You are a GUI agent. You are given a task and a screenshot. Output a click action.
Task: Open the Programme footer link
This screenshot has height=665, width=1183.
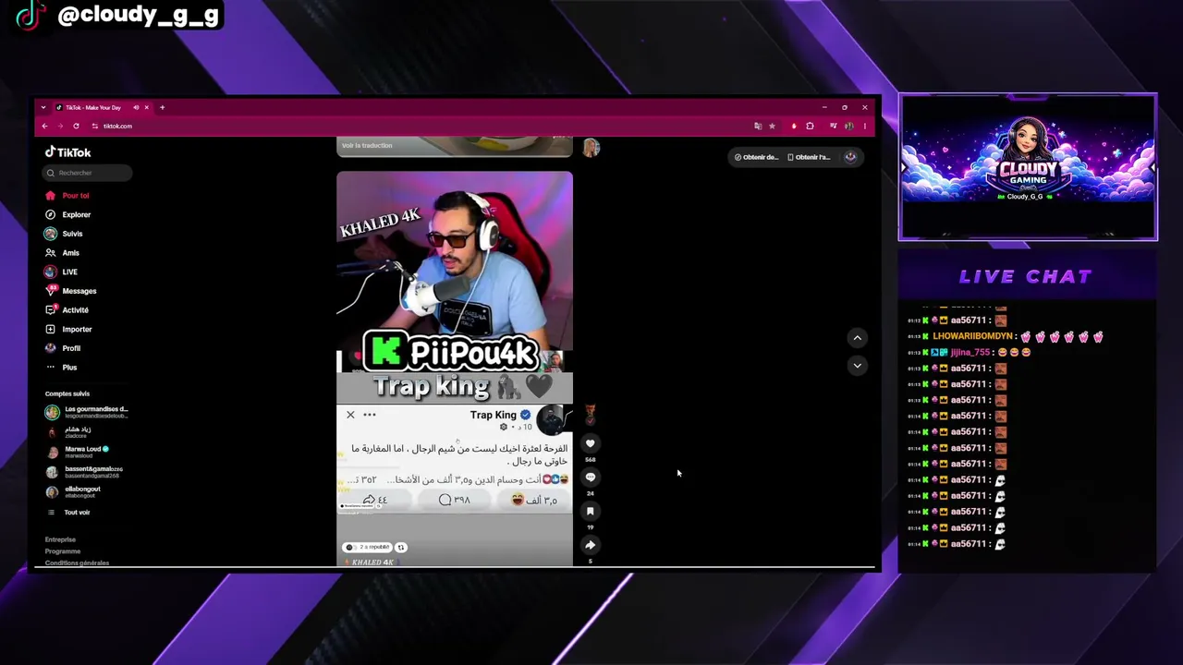coord(63,551)
